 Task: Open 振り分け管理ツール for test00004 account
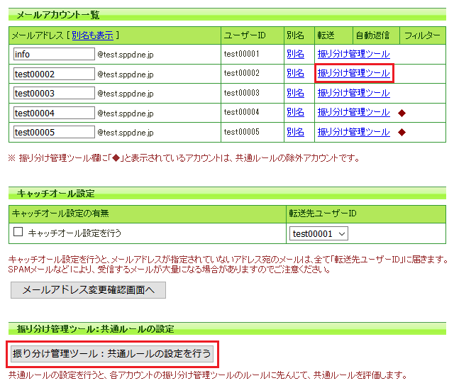pyautogui.click(x=353, y=112)
